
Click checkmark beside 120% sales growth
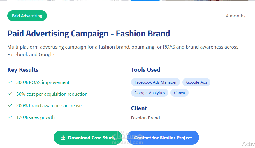(x=10, y=117)
